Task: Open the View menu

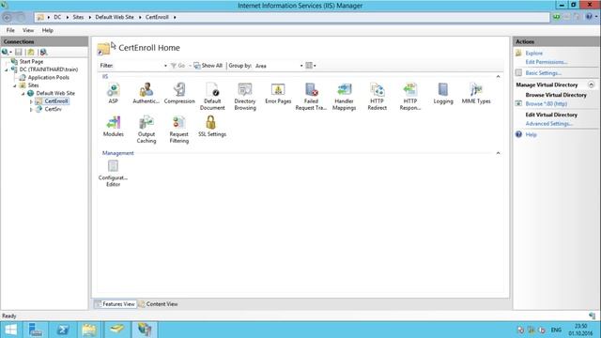Action: pyautogui.click(x=28, y=30)
